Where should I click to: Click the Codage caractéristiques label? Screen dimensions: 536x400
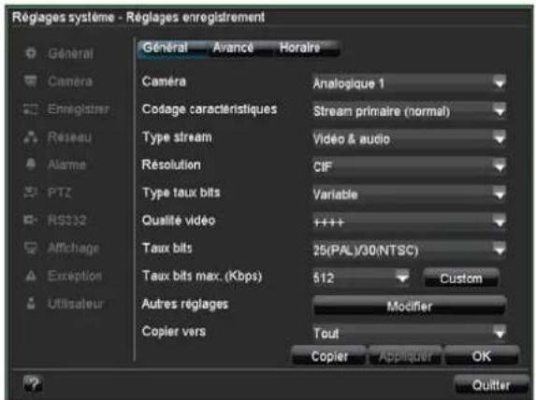pos(210,109)
